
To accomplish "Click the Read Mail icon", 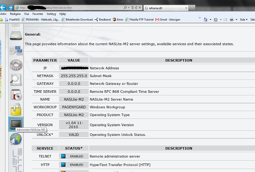I will (x=225, y=20).
